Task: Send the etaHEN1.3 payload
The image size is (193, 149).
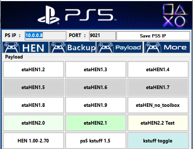Action: [x=96, y=69]
